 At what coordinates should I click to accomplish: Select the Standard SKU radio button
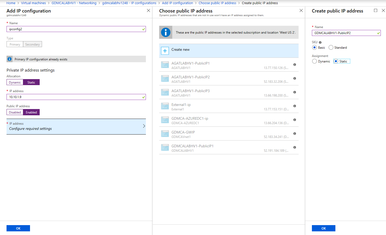pos(331,47)
